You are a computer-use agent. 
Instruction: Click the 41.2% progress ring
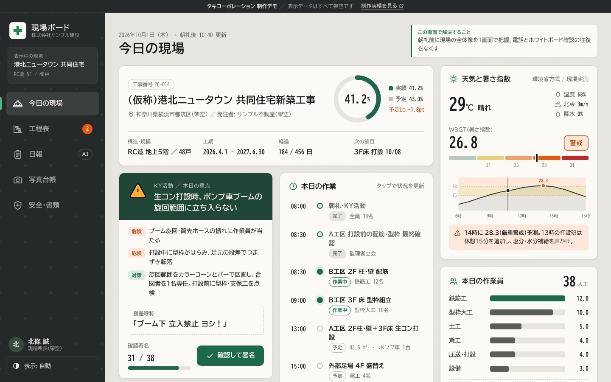(357, 99)
